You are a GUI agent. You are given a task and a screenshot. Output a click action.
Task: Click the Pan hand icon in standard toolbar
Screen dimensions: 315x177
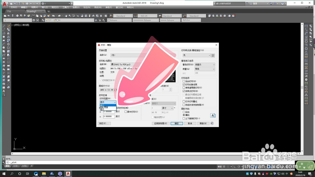(66, 16)
